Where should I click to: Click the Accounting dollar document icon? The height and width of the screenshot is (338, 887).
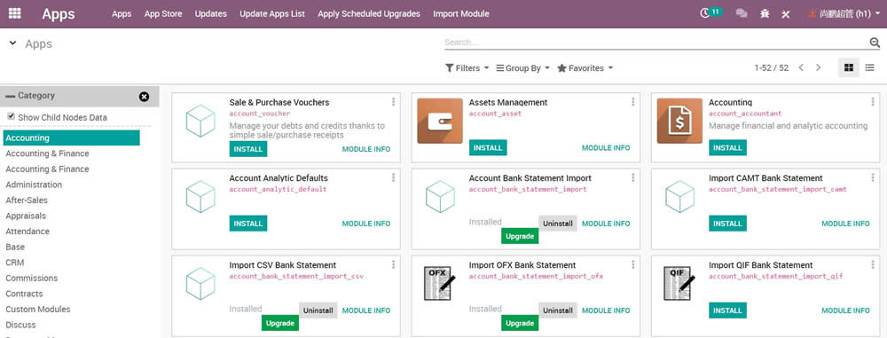679,121
